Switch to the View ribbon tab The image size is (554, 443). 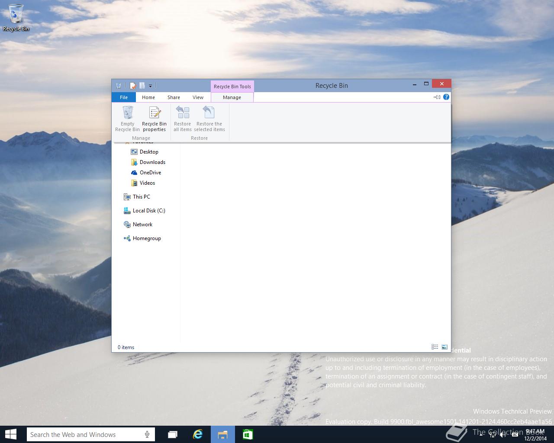(198, 97)
